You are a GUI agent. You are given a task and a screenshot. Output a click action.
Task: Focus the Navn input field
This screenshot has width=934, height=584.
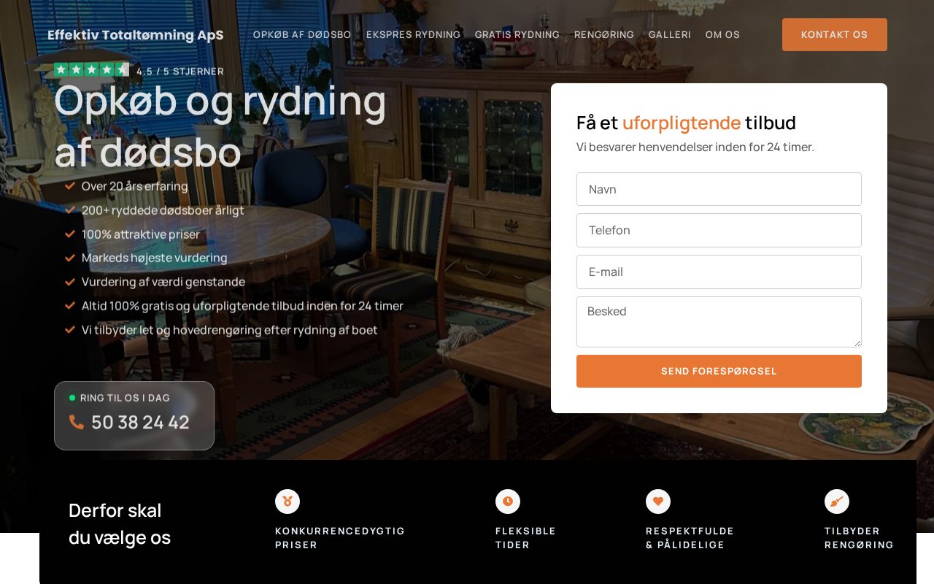tap(719, 189)
